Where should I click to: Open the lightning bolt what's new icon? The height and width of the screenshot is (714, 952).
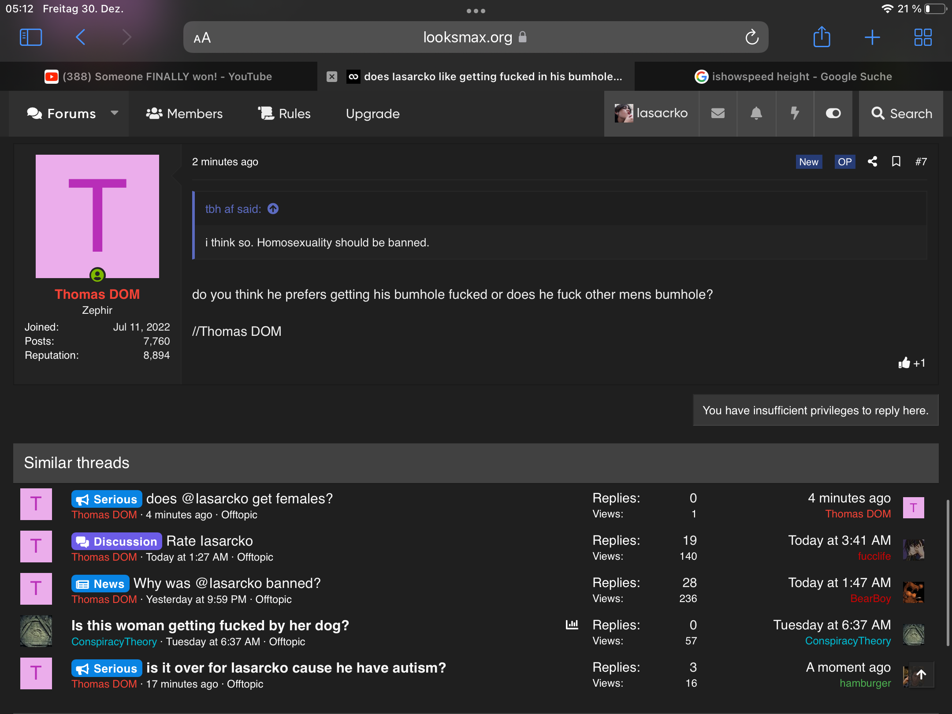tap(795, 113)
